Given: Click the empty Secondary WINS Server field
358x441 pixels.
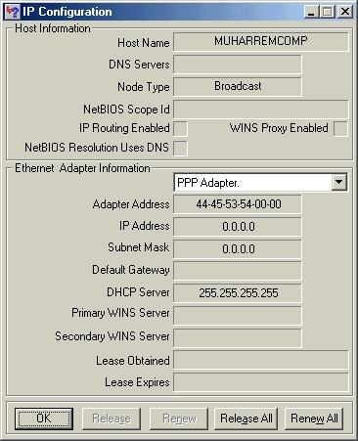Looking at the screenshot, I should (x=238, y=337).
